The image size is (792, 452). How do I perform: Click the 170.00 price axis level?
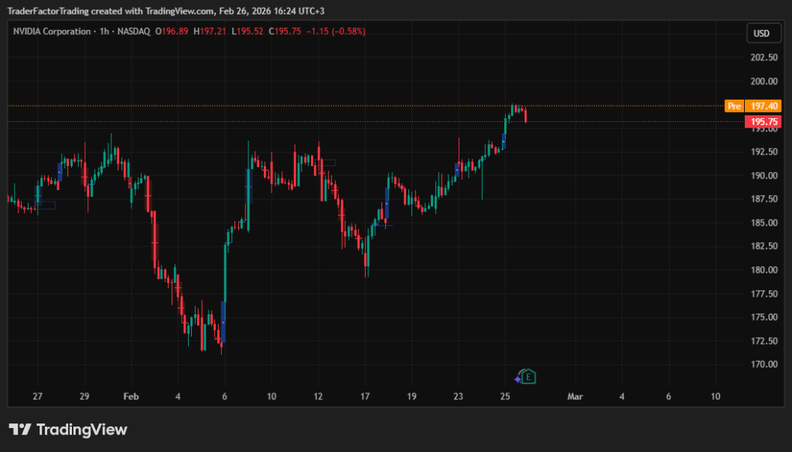763,364
